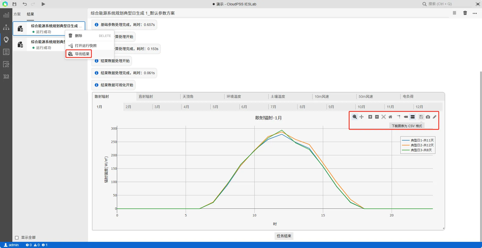Select the chart pan tool

(361, 117)
